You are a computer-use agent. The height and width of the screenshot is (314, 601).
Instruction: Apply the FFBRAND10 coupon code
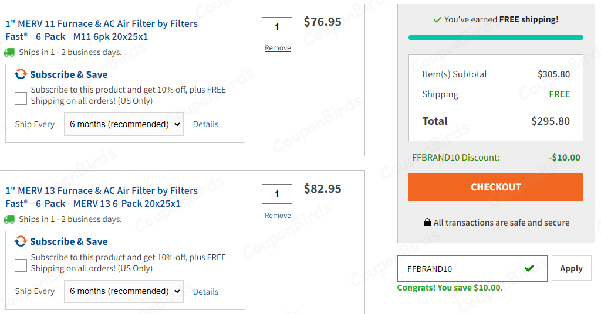pyautogui.click(x=571, y=268)
